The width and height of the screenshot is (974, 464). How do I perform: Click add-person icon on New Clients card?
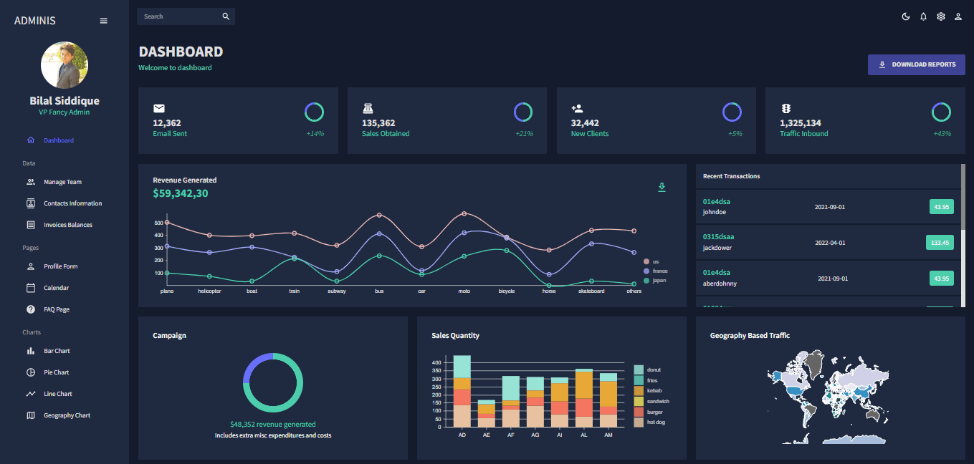[x=577, y=108]
